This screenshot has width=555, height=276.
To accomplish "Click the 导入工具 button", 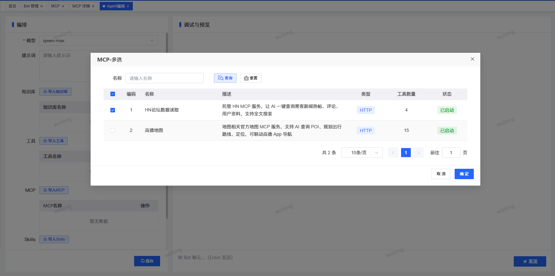I will pyautogui.click(x=53, y=141).
